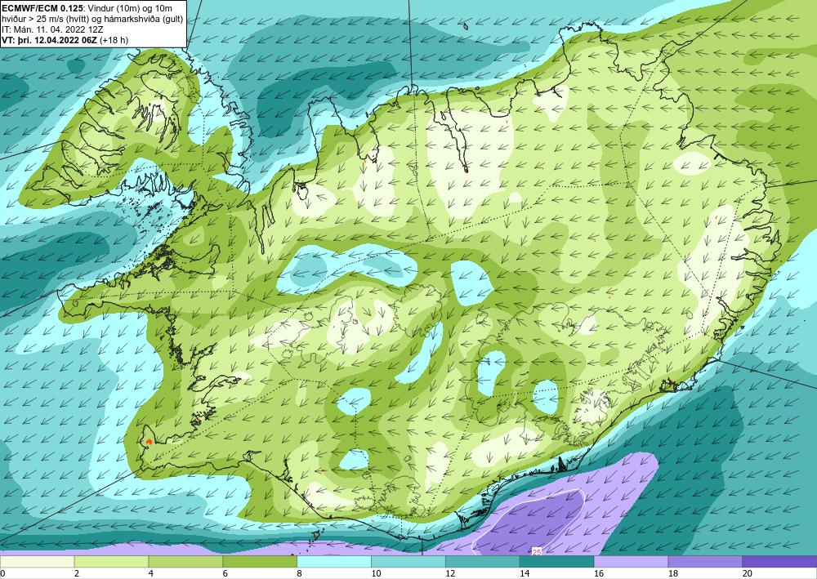Image resolution: width=817 pixels, height=579 pixels.
Task: Click the legend value "4"
Action: coord(151,574)
